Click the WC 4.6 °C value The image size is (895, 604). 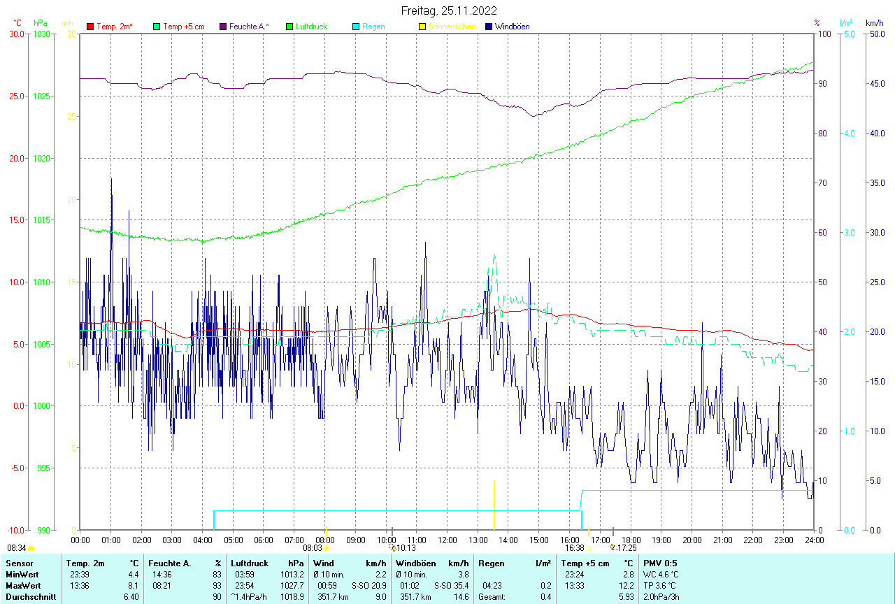click(661, 575)
